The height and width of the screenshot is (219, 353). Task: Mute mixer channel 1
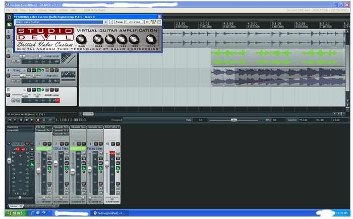[45, 144]
